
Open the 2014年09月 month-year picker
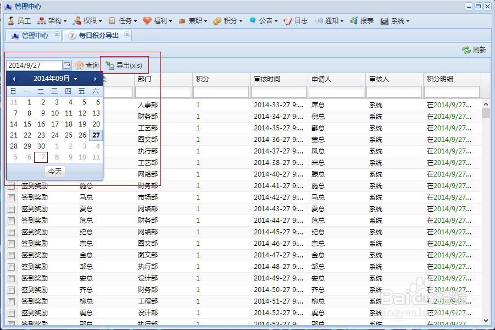55,79
